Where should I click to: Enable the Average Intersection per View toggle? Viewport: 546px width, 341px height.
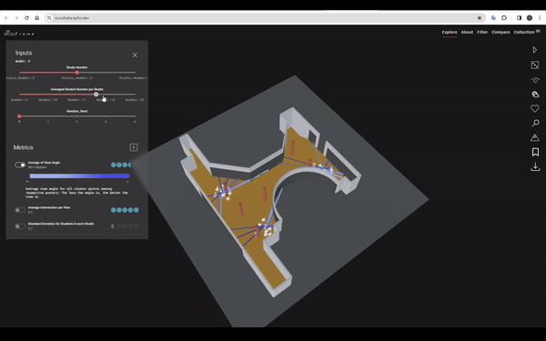pos(20,210)
